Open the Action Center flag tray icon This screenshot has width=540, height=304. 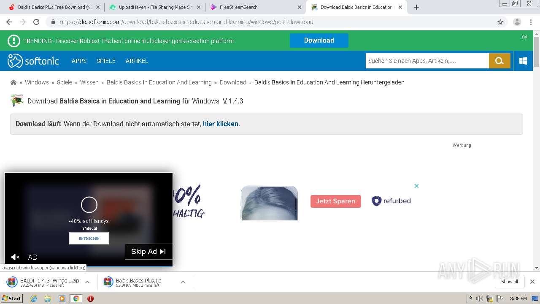click(500, 299)
